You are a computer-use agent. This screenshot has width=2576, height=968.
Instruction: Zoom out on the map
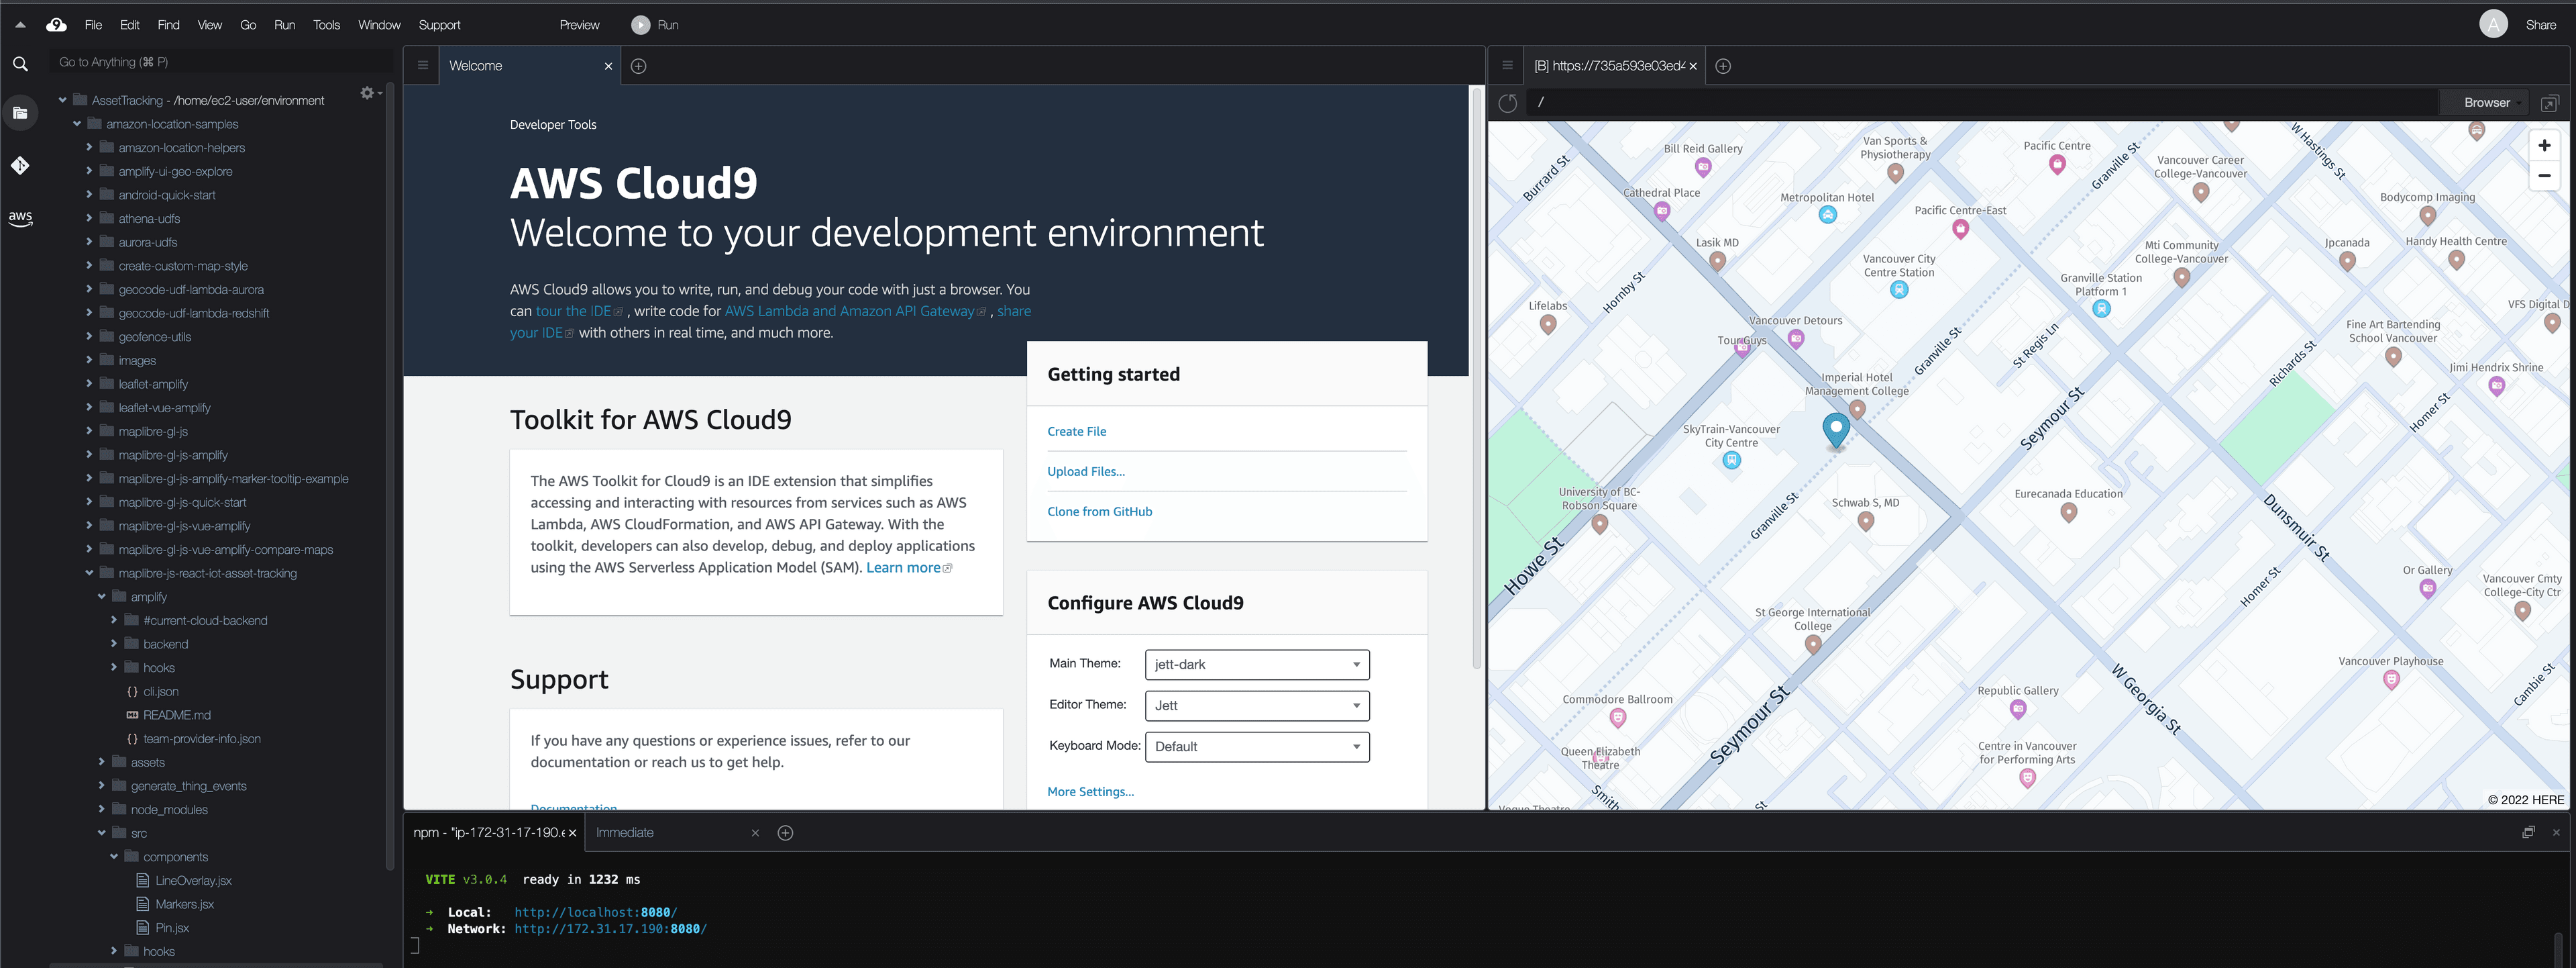(x=2544, y=176)
